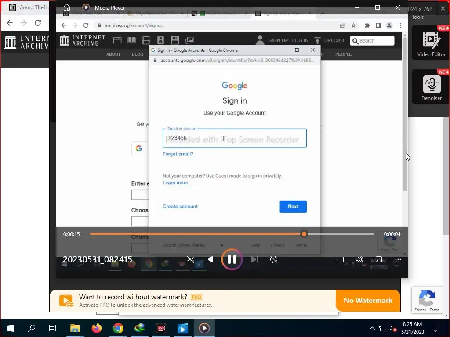Click the taskbar clock showing 8:25 AM
The image size is (450, 337).
(412, 328)
